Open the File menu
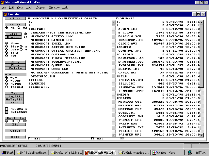This screenshot has height=156, width=209. [x=4, y=7]
